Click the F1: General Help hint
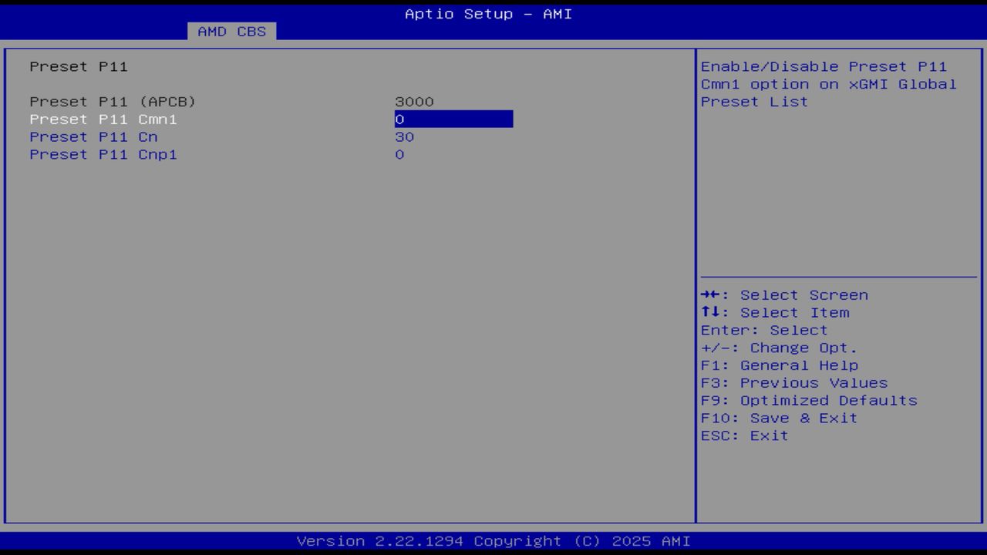987x555 pixels. pyautogui.click(x=780, y=365)
